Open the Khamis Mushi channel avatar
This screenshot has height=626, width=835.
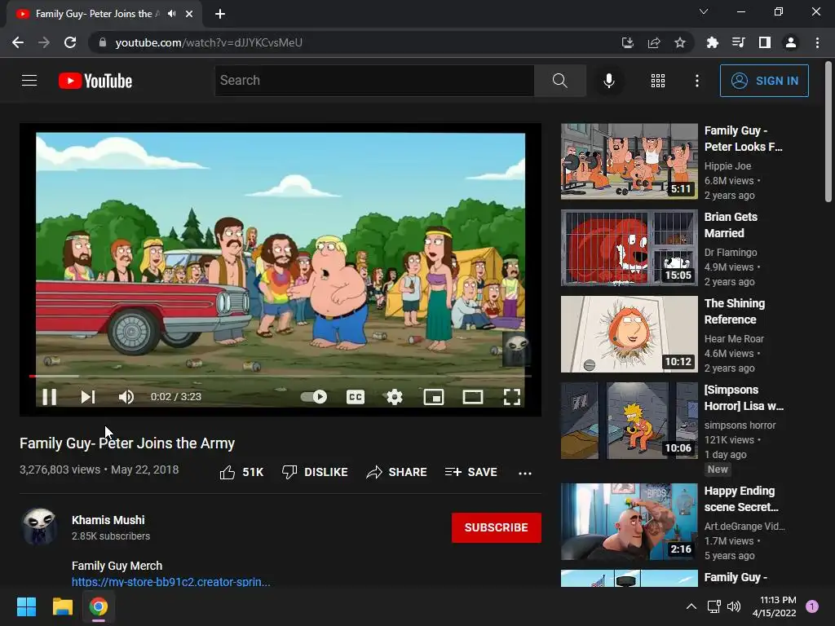(39, 526)
